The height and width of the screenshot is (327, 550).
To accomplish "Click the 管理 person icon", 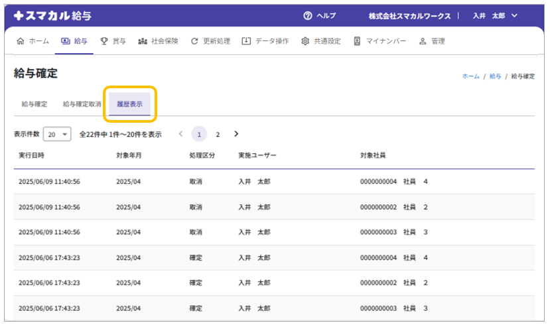I will coord(422,41).
